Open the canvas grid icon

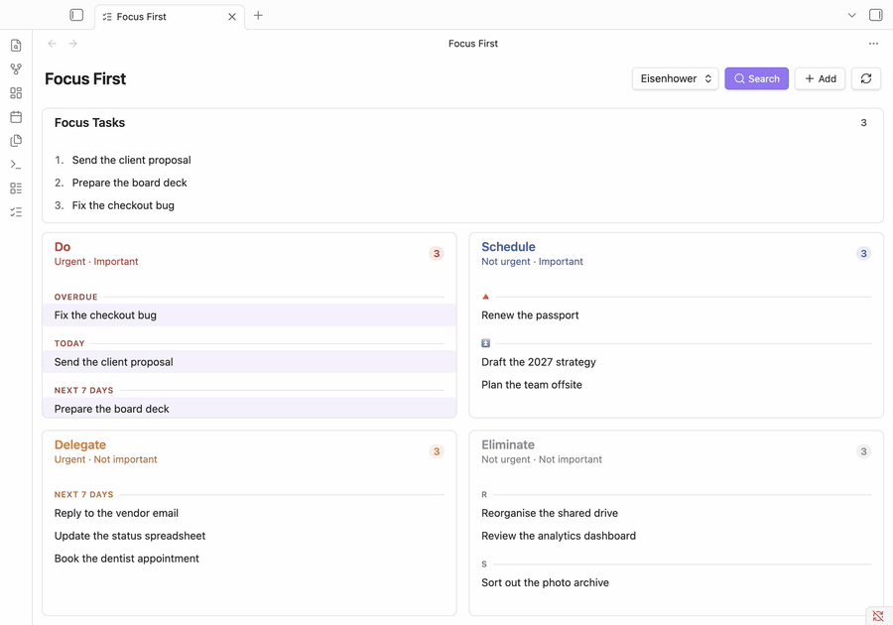(x=16, y=93)
